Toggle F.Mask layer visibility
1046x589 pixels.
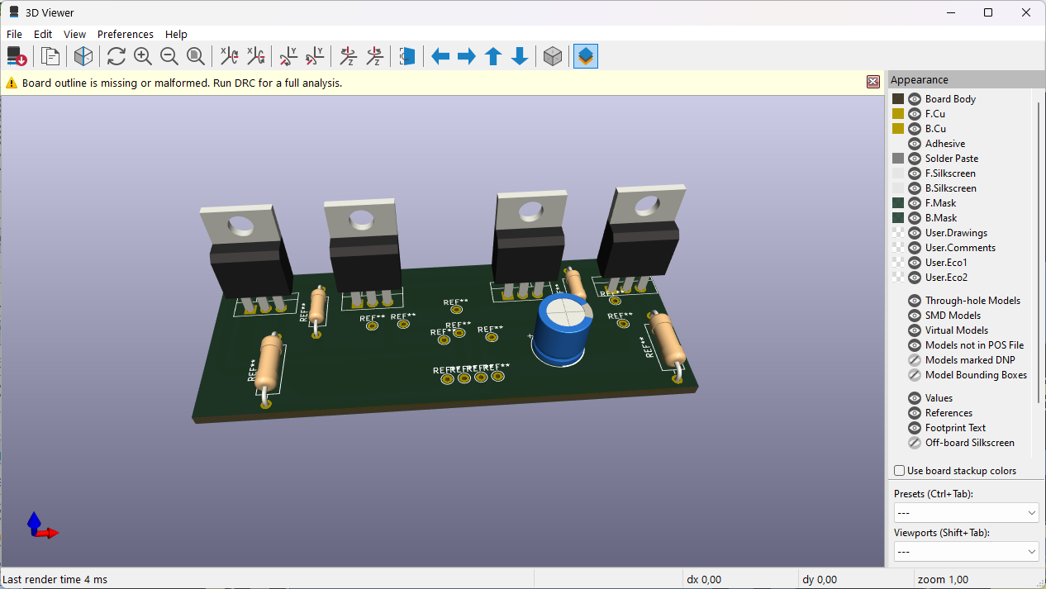[x=915, y=203]
